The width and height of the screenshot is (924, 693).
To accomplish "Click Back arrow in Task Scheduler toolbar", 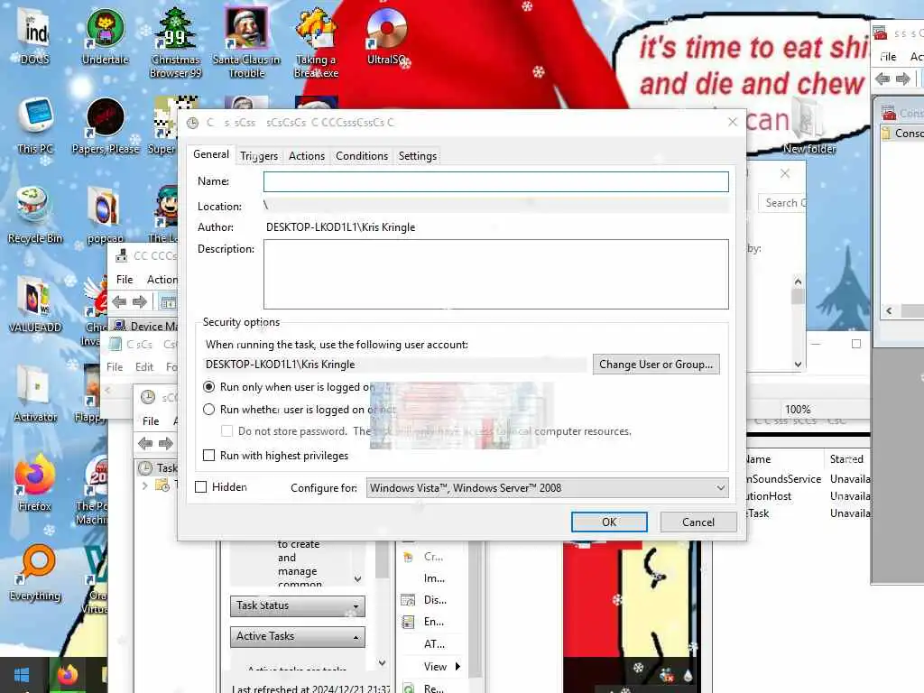I will (x=145, y=443).
